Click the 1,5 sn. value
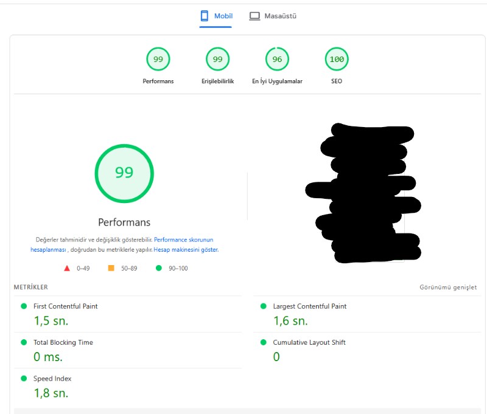Screen dimensions: 487x414 pos(51,321)
